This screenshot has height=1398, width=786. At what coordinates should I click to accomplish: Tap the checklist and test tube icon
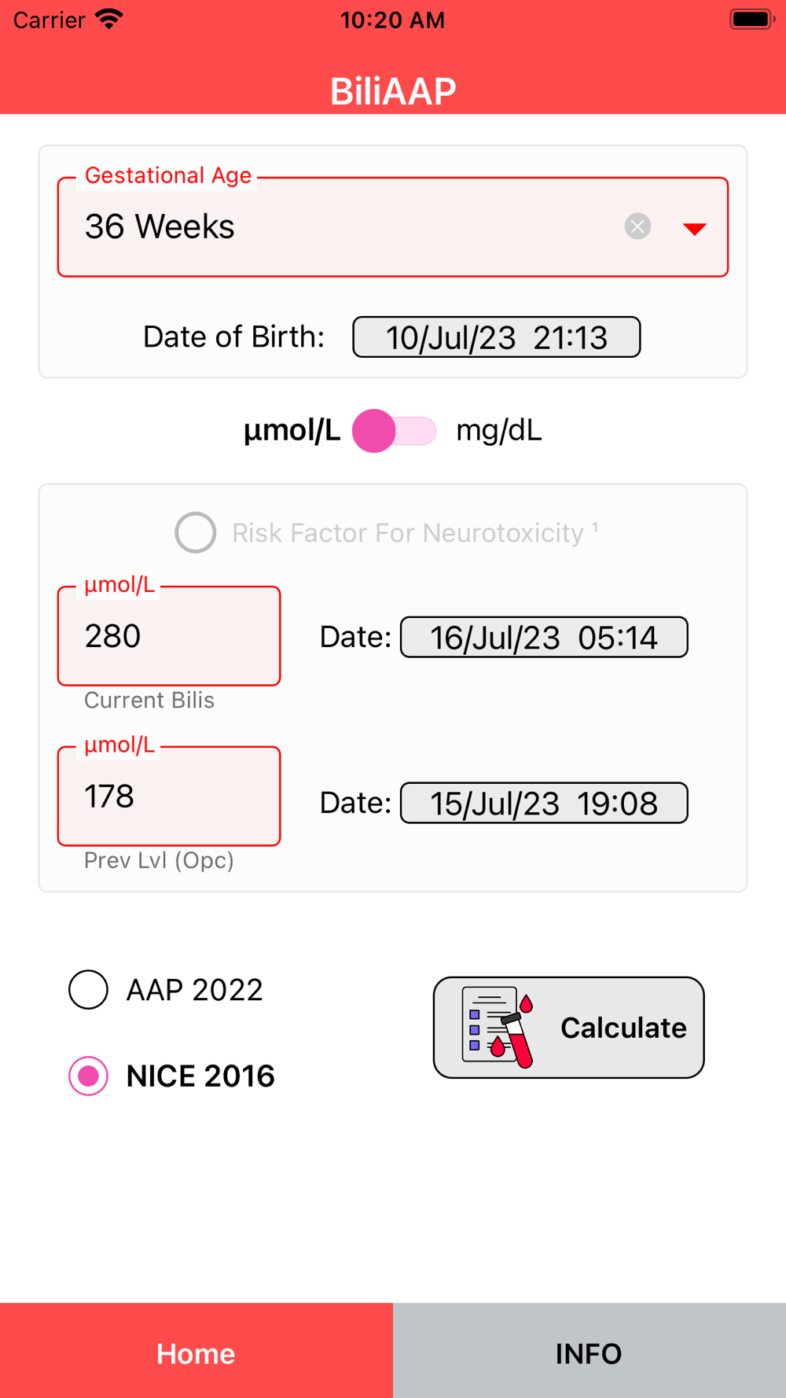tap(498, 1028)
